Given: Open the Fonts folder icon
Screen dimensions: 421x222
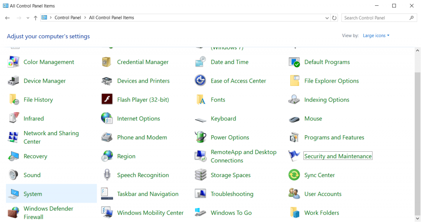Looking at the screenshot, I should click(201, 99).
